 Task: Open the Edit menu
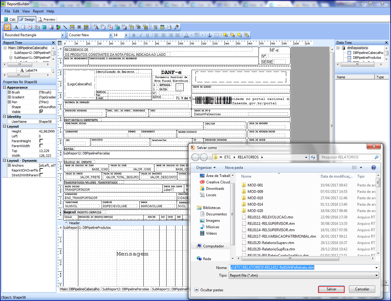point(16,11)
